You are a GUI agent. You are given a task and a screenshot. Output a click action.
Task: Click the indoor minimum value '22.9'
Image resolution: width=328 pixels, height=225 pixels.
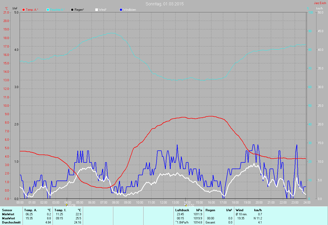coord(78,214)
